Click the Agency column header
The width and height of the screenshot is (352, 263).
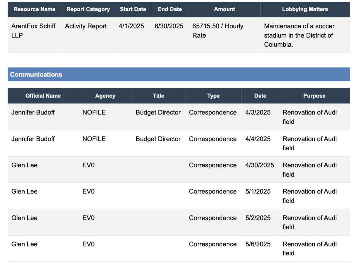[105, 96]
